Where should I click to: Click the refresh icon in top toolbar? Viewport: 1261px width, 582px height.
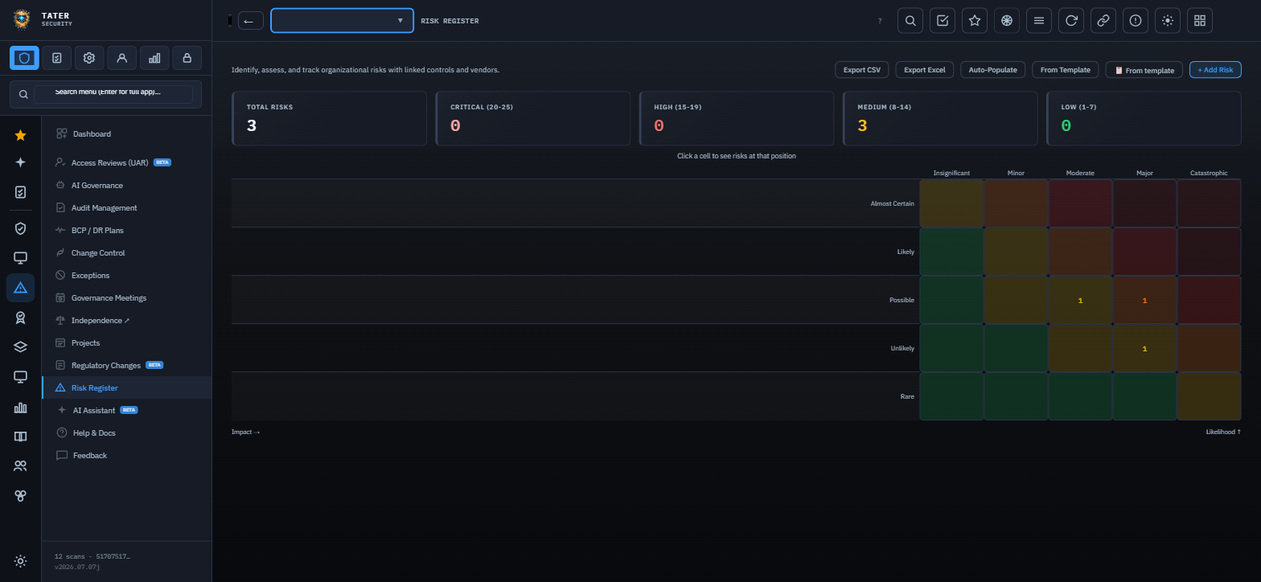[x=1071, y=21]
